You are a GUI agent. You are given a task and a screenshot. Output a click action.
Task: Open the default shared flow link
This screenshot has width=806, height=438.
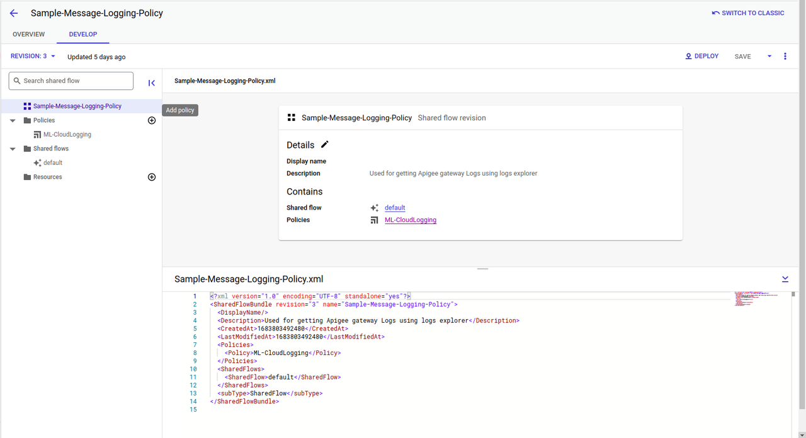click(x=395, y=208)
